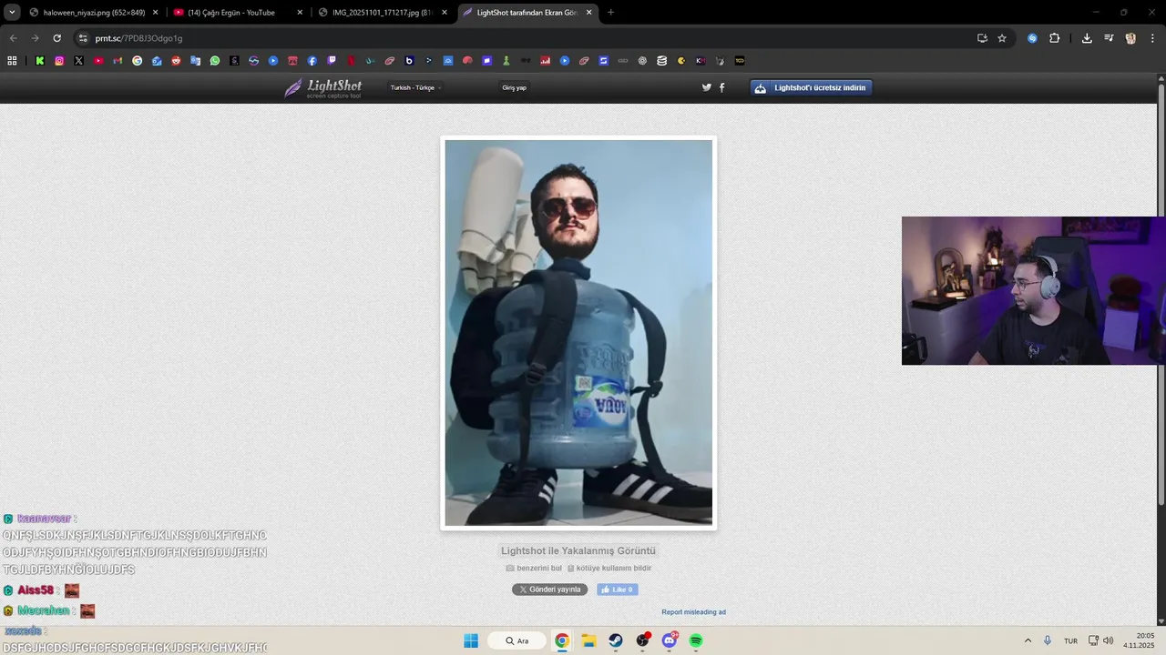Open the Google Translate bookmark

[x=196, y=61]
